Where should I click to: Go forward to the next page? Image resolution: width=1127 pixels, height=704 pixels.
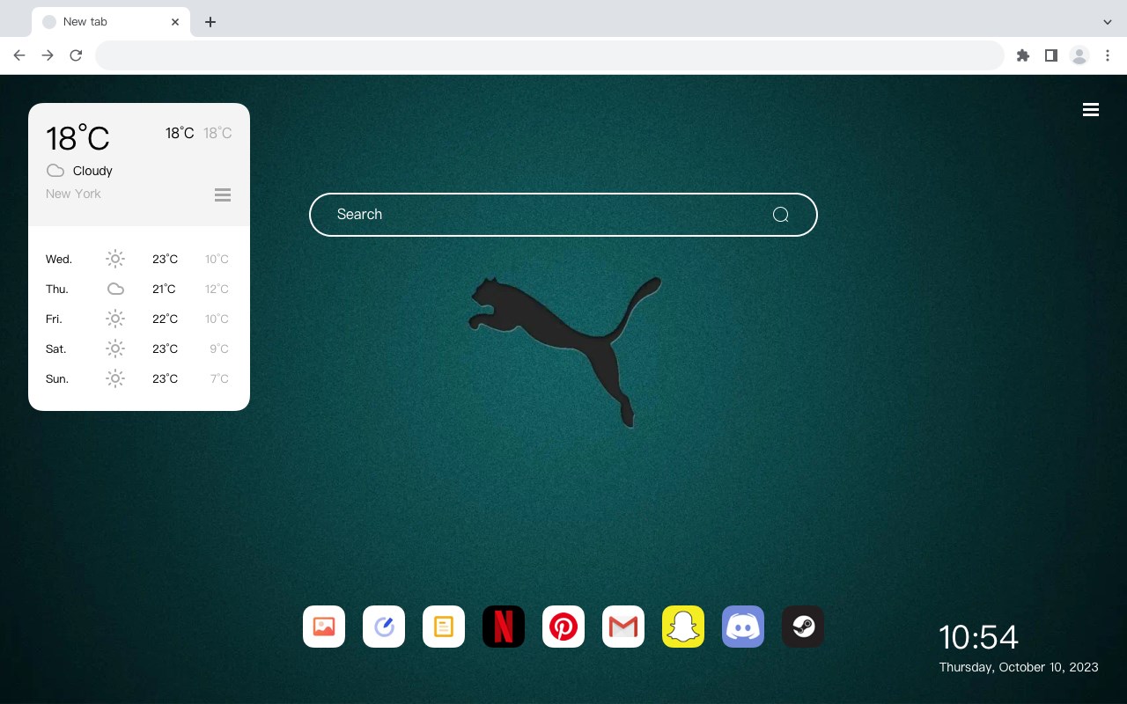coord(48,55)
